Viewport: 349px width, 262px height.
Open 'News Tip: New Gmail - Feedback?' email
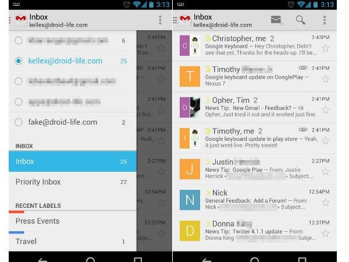point(255,107)
